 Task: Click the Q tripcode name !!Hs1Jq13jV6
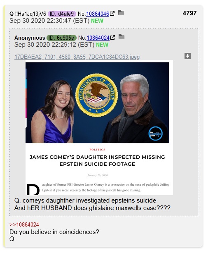(28, 14)
